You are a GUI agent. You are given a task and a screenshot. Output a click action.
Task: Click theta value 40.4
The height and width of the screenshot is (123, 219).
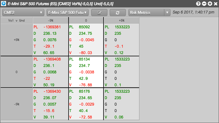pyautogui.click(x=83, y=111)
